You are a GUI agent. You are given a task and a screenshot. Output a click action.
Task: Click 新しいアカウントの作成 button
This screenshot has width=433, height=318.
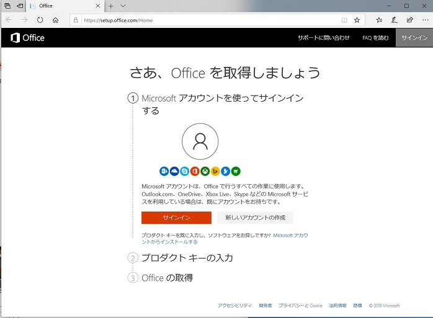(x=255, y=218)
